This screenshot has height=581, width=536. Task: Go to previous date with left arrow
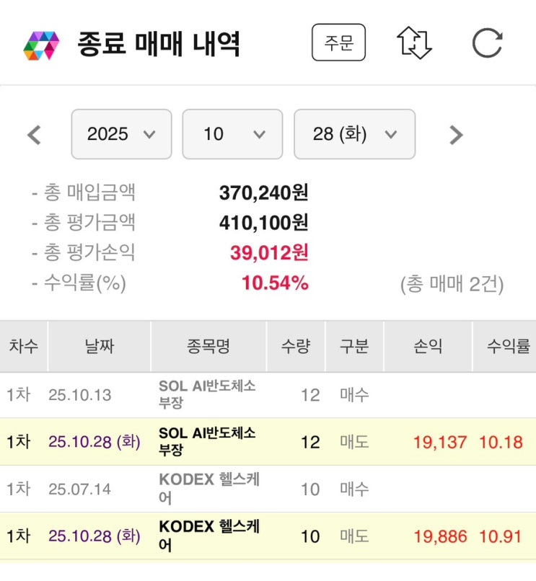pyautogui.click(x=34, y=135)
